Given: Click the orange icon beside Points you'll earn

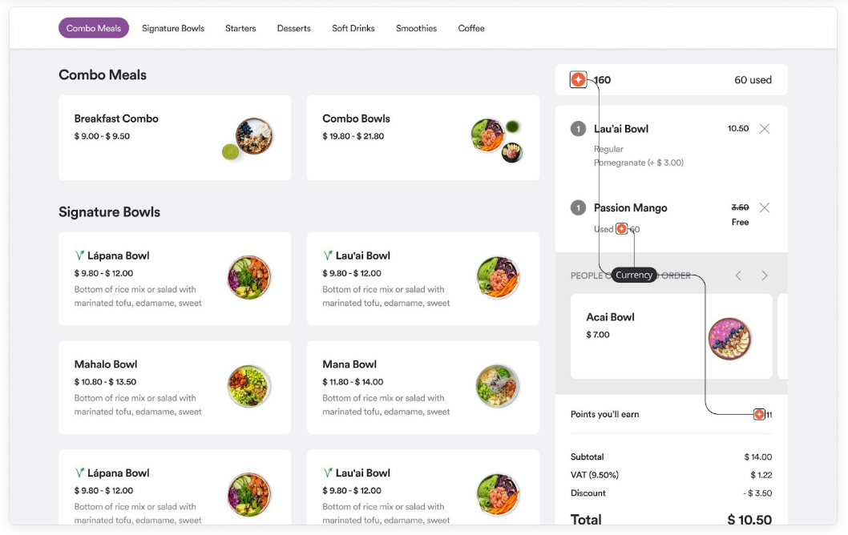Looking at the screenshot, I should point(759,415).
